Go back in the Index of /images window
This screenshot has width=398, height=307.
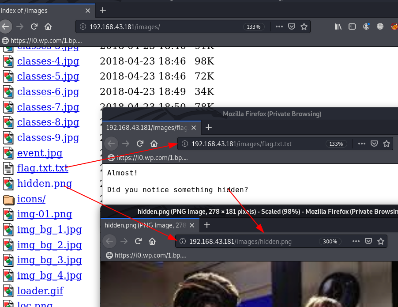tap(5, 27)
